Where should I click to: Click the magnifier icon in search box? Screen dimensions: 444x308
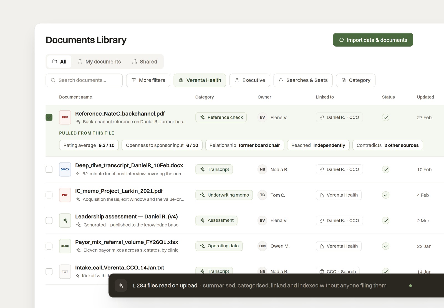[53, 80]
